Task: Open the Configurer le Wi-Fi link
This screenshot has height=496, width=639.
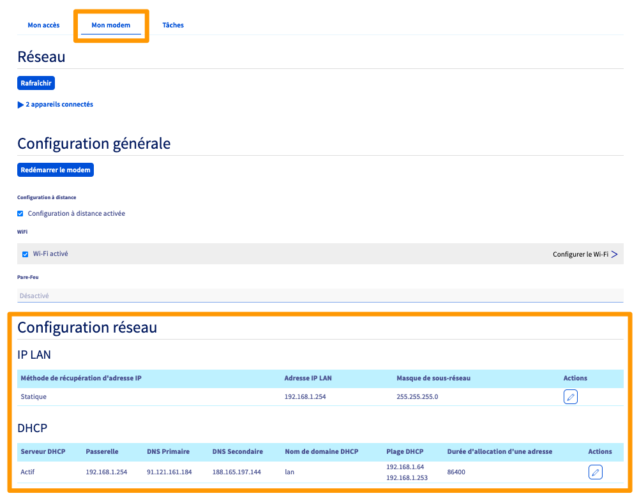Action: click(580, 254)
